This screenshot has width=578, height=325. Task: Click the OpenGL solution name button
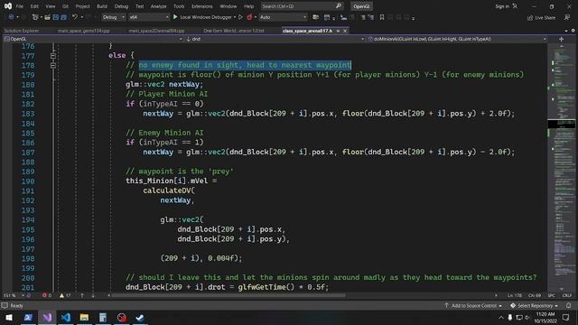[x=361, y=6]
